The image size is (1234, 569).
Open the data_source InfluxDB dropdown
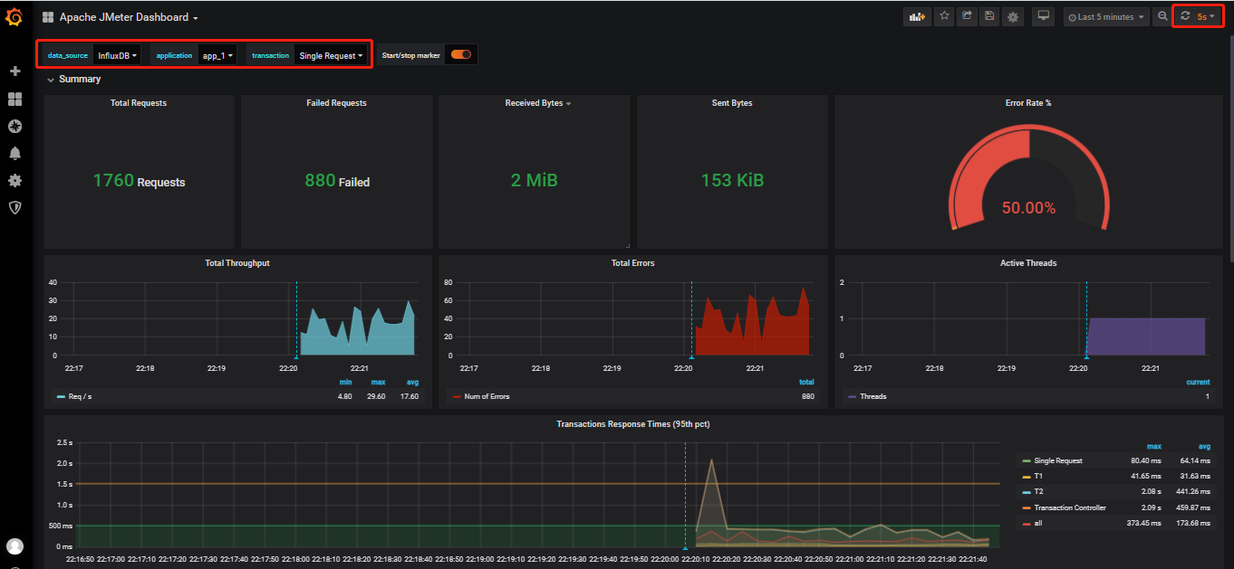pos(118,55)
